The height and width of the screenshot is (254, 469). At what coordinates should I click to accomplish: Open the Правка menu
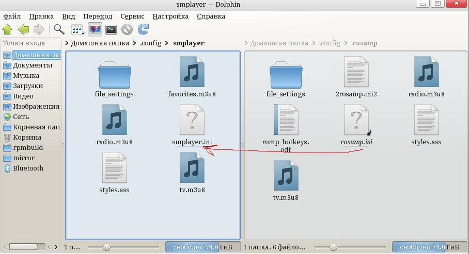(41, 16)
